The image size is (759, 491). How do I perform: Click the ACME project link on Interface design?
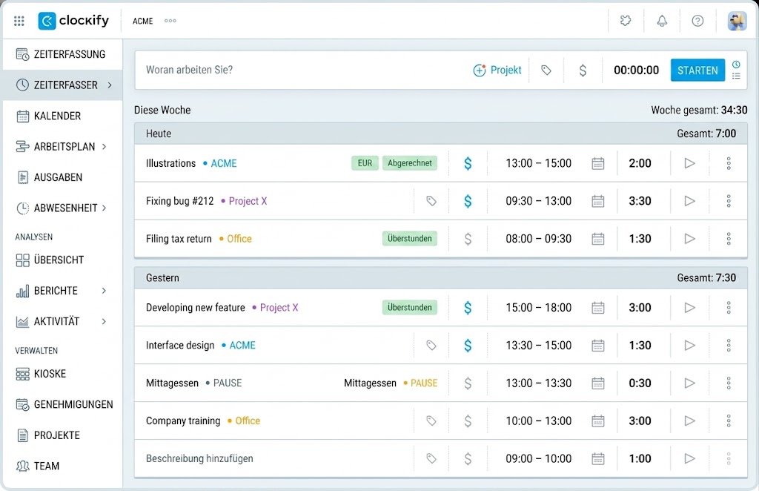coord(242,345)
